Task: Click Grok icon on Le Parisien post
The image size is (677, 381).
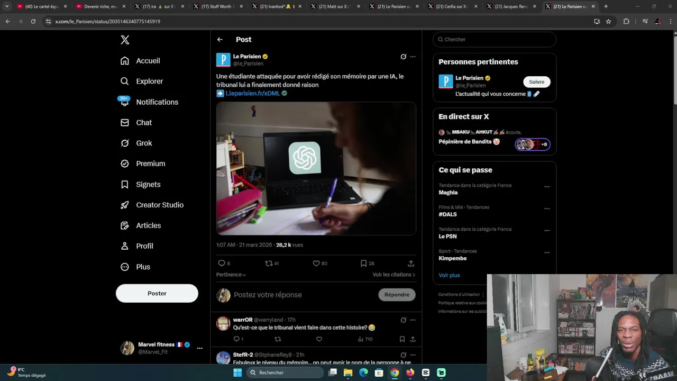Action: (x=404, y=57)
